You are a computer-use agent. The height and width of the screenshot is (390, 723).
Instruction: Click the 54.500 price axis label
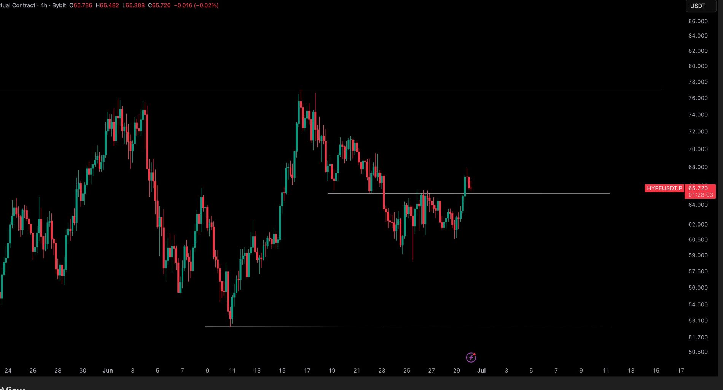click(698, 304)
